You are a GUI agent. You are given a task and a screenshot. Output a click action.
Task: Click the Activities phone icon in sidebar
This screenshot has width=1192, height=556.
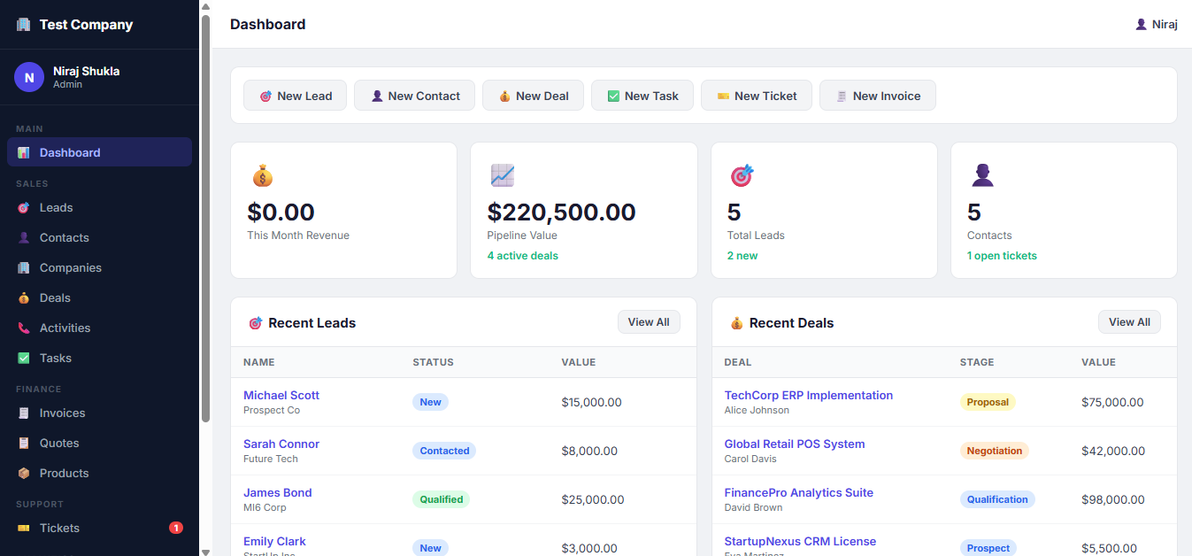click(x=24, y=328)
